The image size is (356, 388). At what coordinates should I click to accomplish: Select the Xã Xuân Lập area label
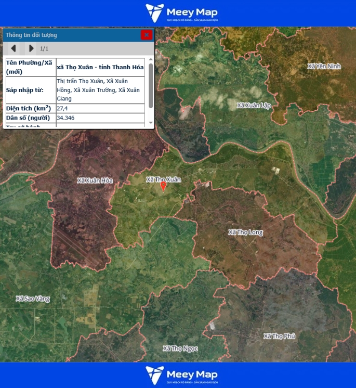click(254, 105)
